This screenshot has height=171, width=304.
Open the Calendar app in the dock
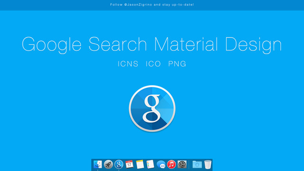129,164
